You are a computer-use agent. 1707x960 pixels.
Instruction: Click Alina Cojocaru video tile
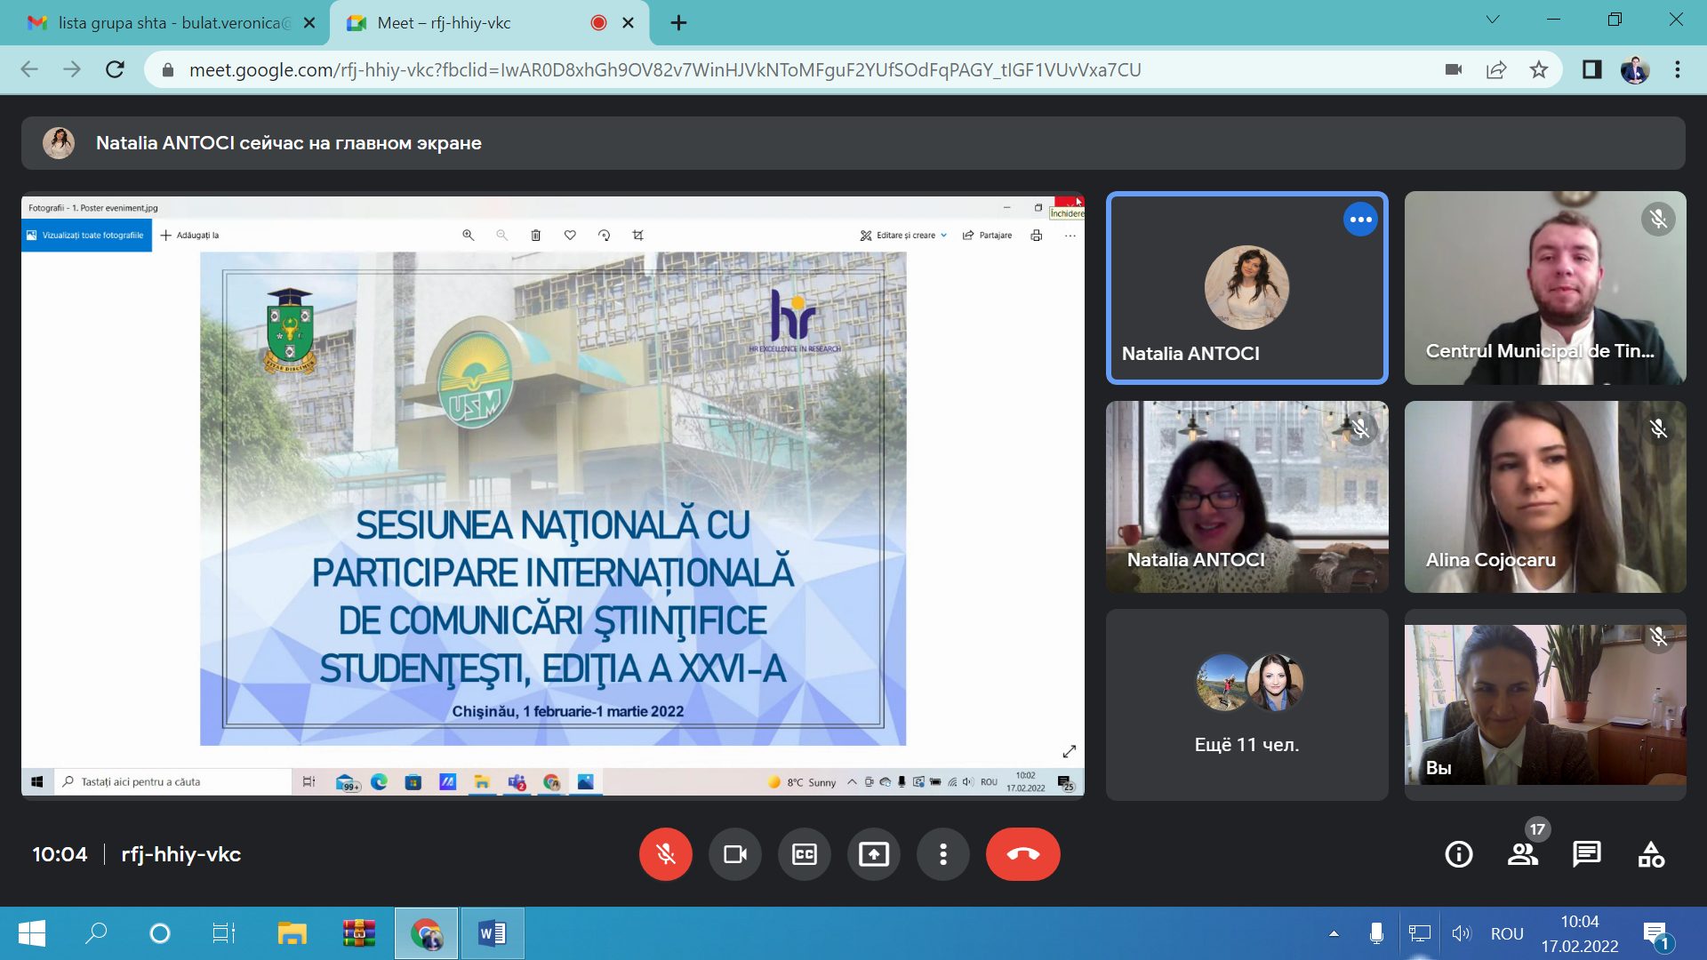pos(1544,497)
